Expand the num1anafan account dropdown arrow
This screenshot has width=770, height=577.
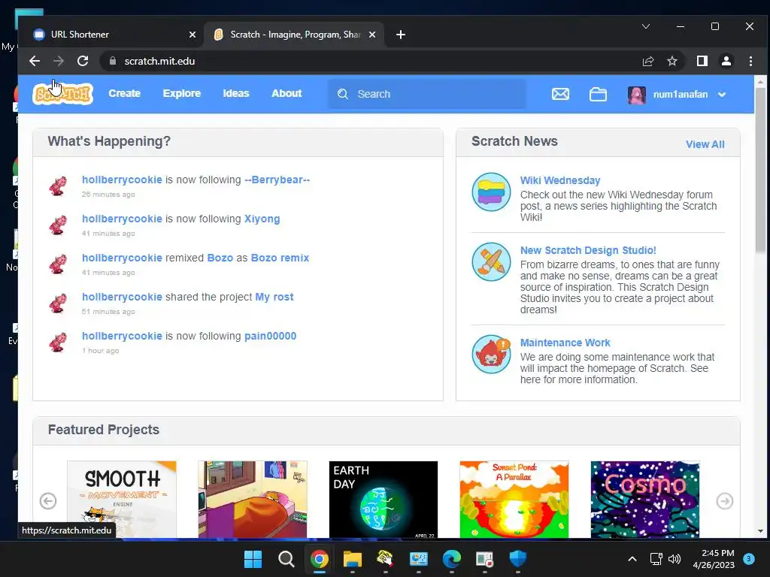721,95
